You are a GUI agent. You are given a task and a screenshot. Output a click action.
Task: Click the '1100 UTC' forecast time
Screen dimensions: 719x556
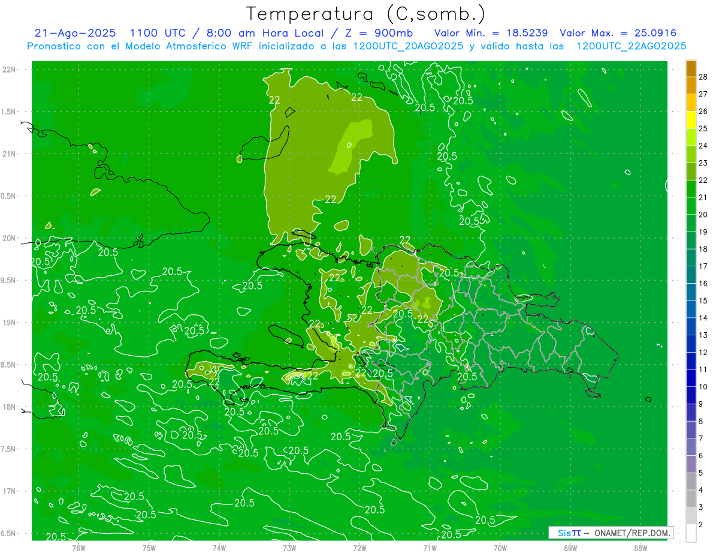tap(157, 34)
